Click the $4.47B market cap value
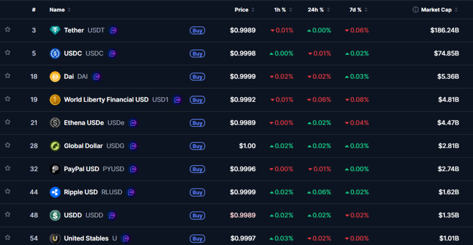 click(448, 123)
